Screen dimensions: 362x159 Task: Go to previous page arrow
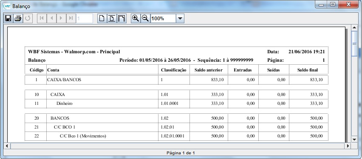pyautogui.click(x=51, y=18)
